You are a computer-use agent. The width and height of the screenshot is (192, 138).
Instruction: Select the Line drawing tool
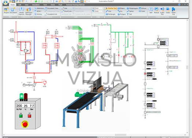(108, 11)
